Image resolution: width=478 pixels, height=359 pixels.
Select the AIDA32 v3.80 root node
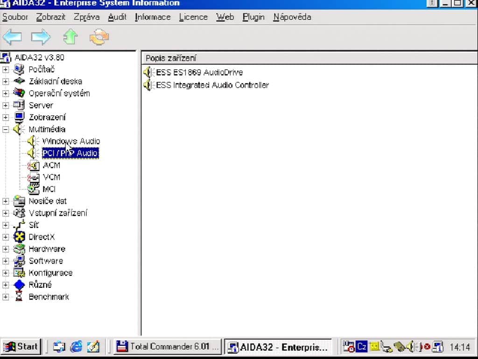tap(39, 57)
